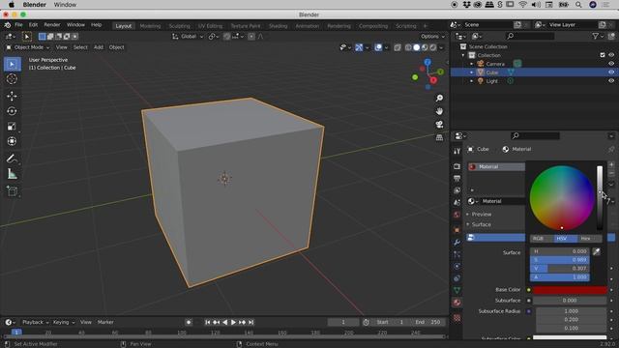Select Hex mode in color picker
619x348 pixels.
coord(585,239)
